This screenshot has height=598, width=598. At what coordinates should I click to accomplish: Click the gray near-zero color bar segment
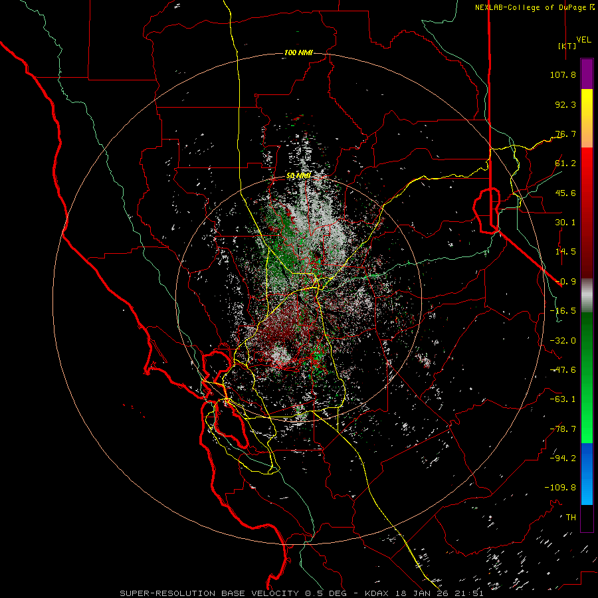click(x=587, y=295)
